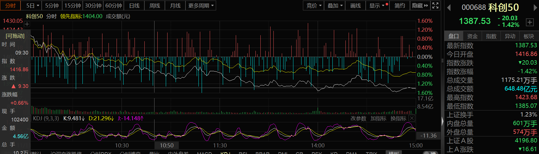539x154 pixels.
Task: Click the 隐藏 double-arrow button
Action: coord(420,5)
